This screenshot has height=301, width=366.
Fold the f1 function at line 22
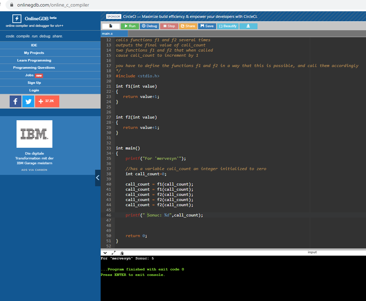click(x=113, y=91)
